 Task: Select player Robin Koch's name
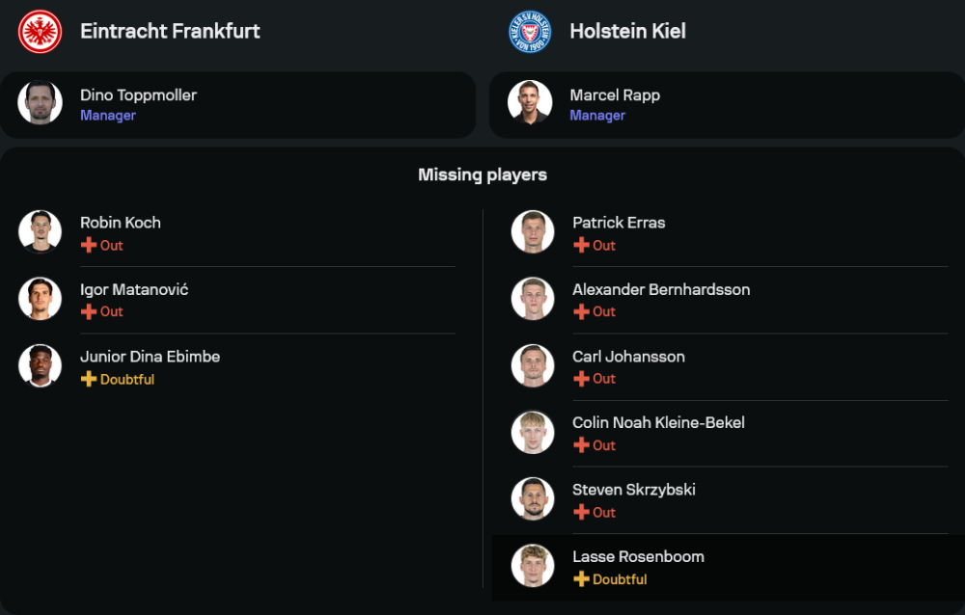(121, 223)
